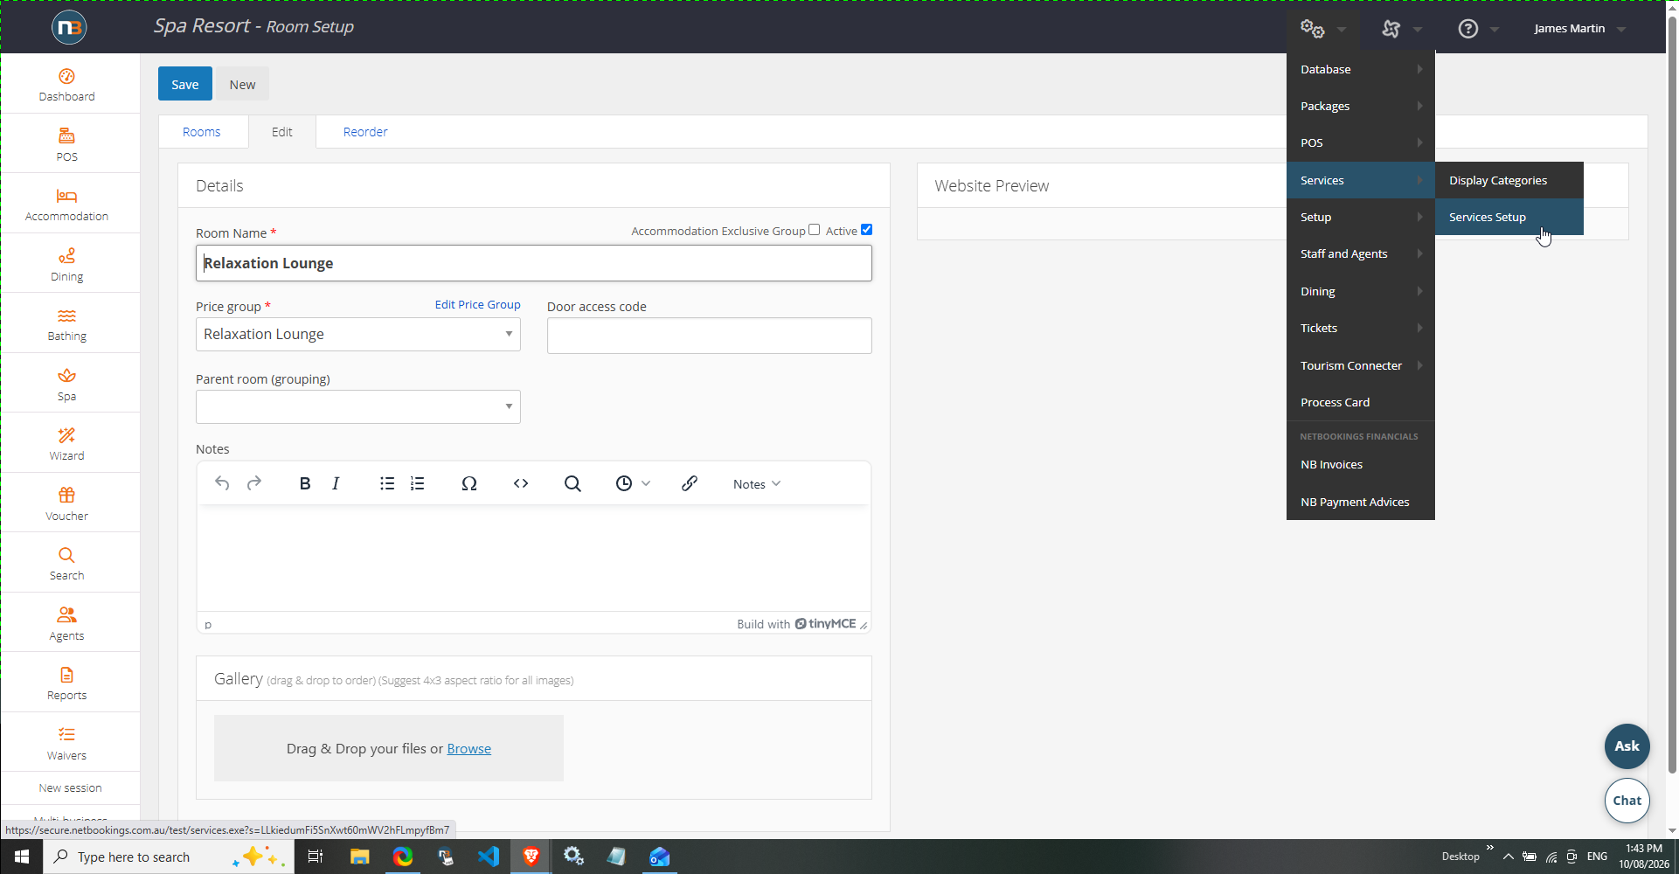Open Search in the sidebar
Image resolution: width=1679 pixels, height=874 pixels.
coord(67,564)
